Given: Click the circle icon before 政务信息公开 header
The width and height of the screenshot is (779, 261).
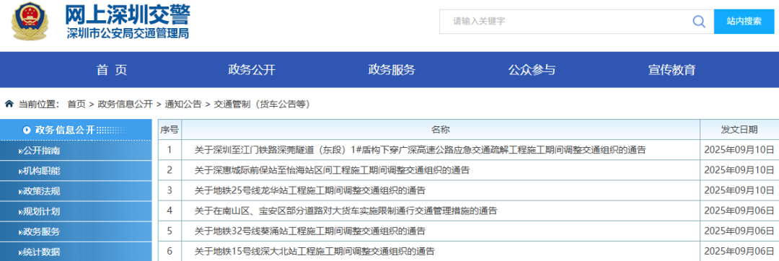Looking at the screenshot, I should click(x=27, y=130).
